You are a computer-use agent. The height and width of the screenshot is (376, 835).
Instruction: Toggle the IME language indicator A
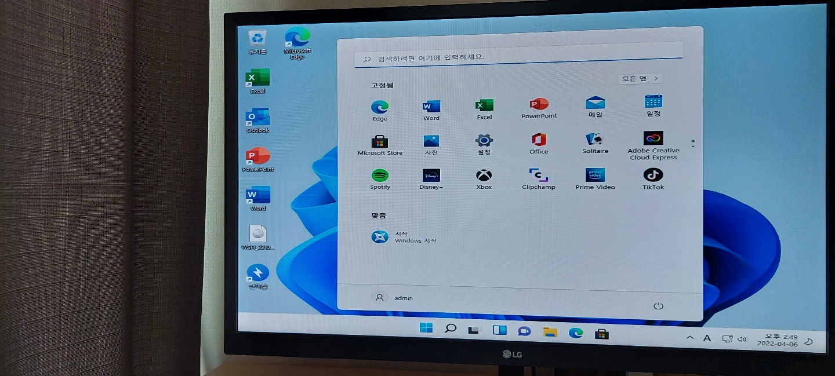[x=707, y=338]
